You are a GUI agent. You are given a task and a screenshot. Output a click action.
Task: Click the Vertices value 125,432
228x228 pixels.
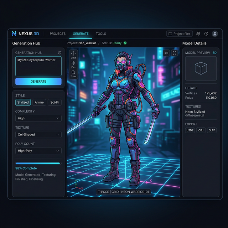(211, 93)
